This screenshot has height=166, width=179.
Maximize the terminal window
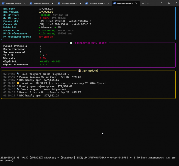[x=169, y=3]
